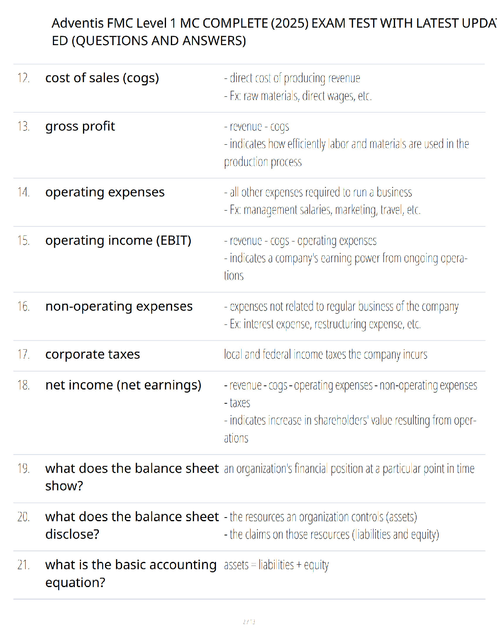498x644 pixels.
Task: Select the "operating income (EBIT)" term
Action: point(118,240)
